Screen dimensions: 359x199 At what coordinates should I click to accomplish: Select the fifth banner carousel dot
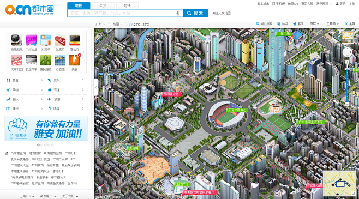pos(52,145)
